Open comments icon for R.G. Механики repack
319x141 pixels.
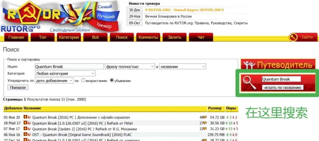(205, 129)
